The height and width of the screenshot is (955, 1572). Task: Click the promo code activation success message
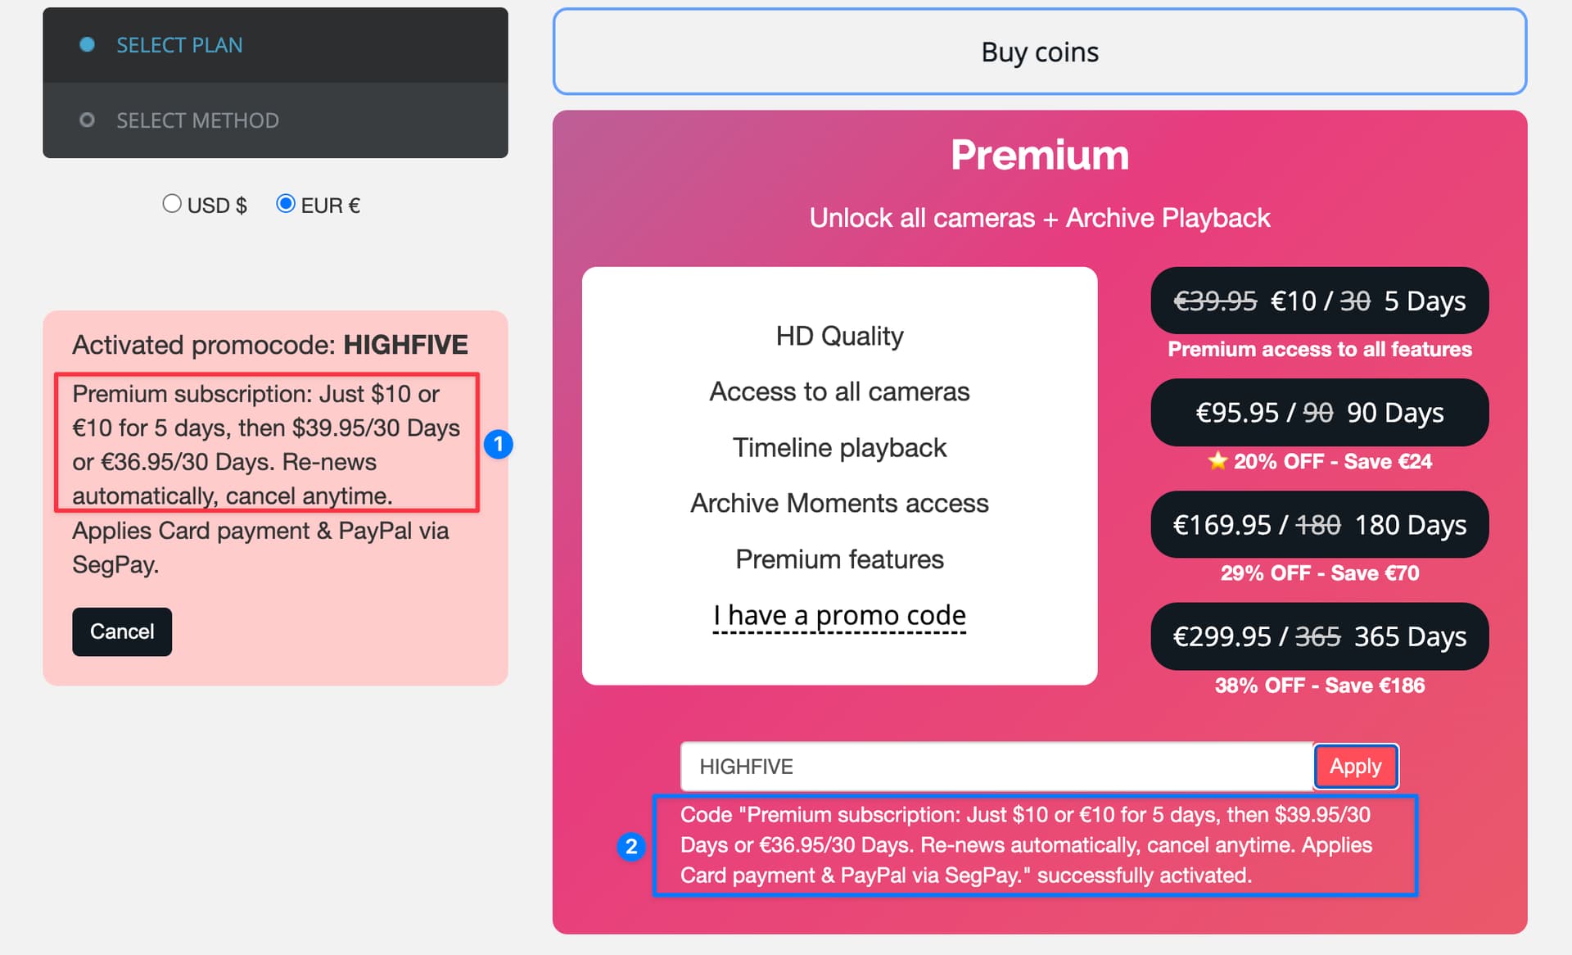click(x=1036, y=845)
